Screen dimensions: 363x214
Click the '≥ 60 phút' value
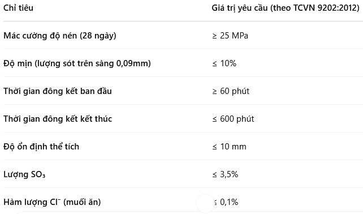231,91
